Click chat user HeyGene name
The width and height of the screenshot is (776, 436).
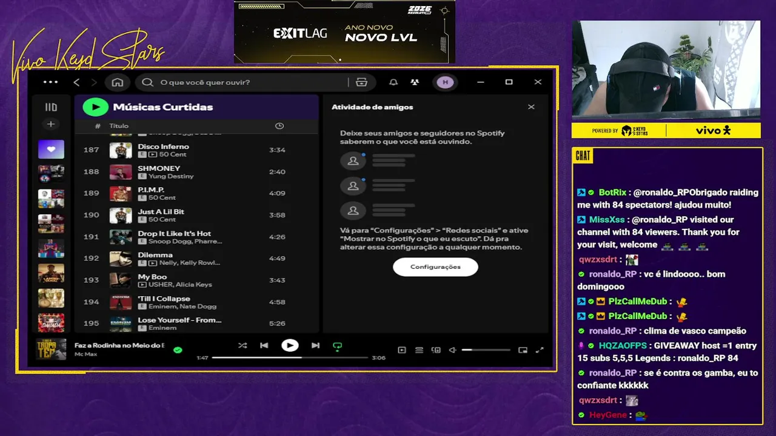[x=607, y=415]
